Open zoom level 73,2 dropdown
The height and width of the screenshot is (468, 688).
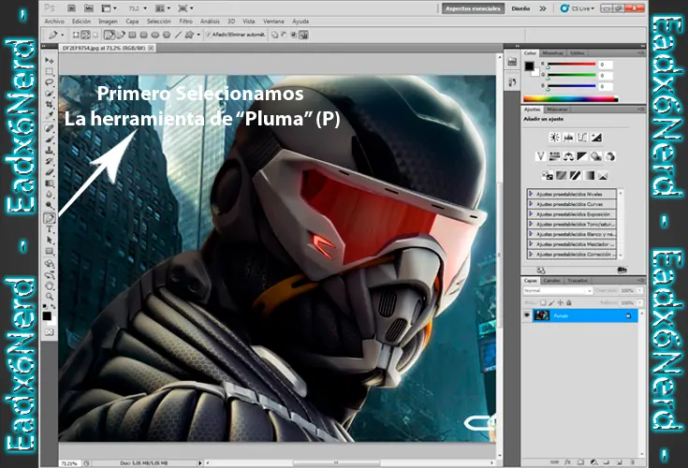click(145, 8)
